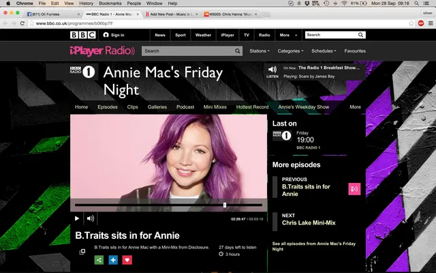Screen dimensions: 436x273
Task: Open Wi-Fi status menu
Action: (x=344, y=3)
